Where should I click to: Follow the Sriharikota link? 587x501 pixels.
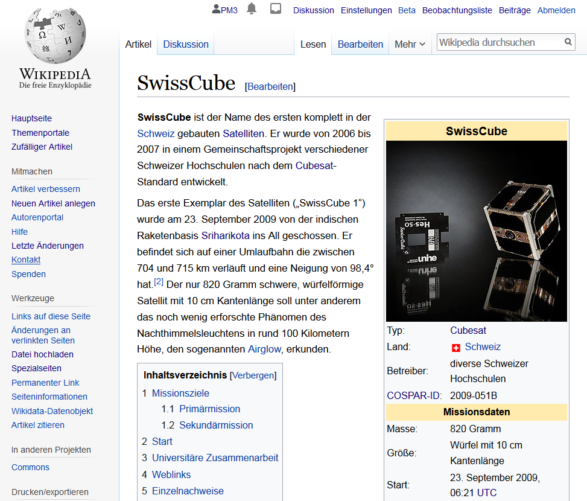coord(226,235)
